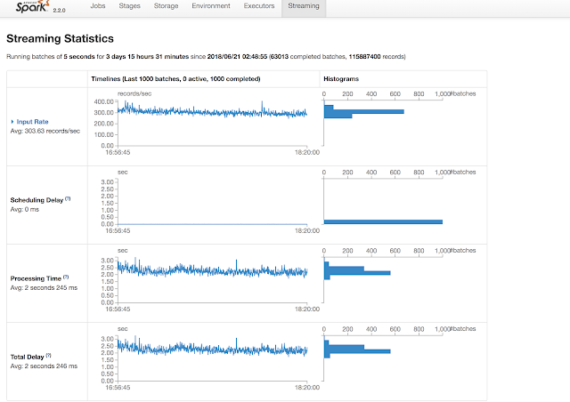The image size is (570, 402).
Task: Open the Executors tab
Action: (259, 6)
